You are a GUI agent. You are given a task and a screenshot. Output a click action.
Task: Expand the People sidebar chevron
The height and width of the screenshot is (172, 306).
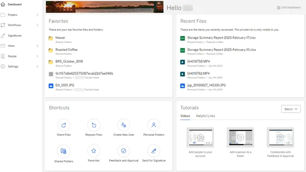(x=37, y=56)
